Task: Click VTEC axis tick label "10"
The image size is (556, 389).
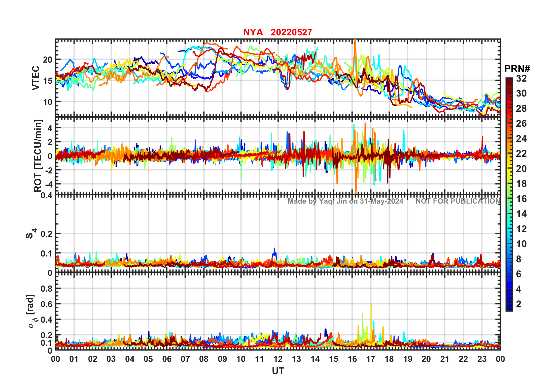Action: coord(48,102)
